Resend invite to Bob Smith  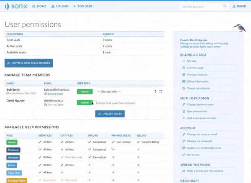(55, 94)
